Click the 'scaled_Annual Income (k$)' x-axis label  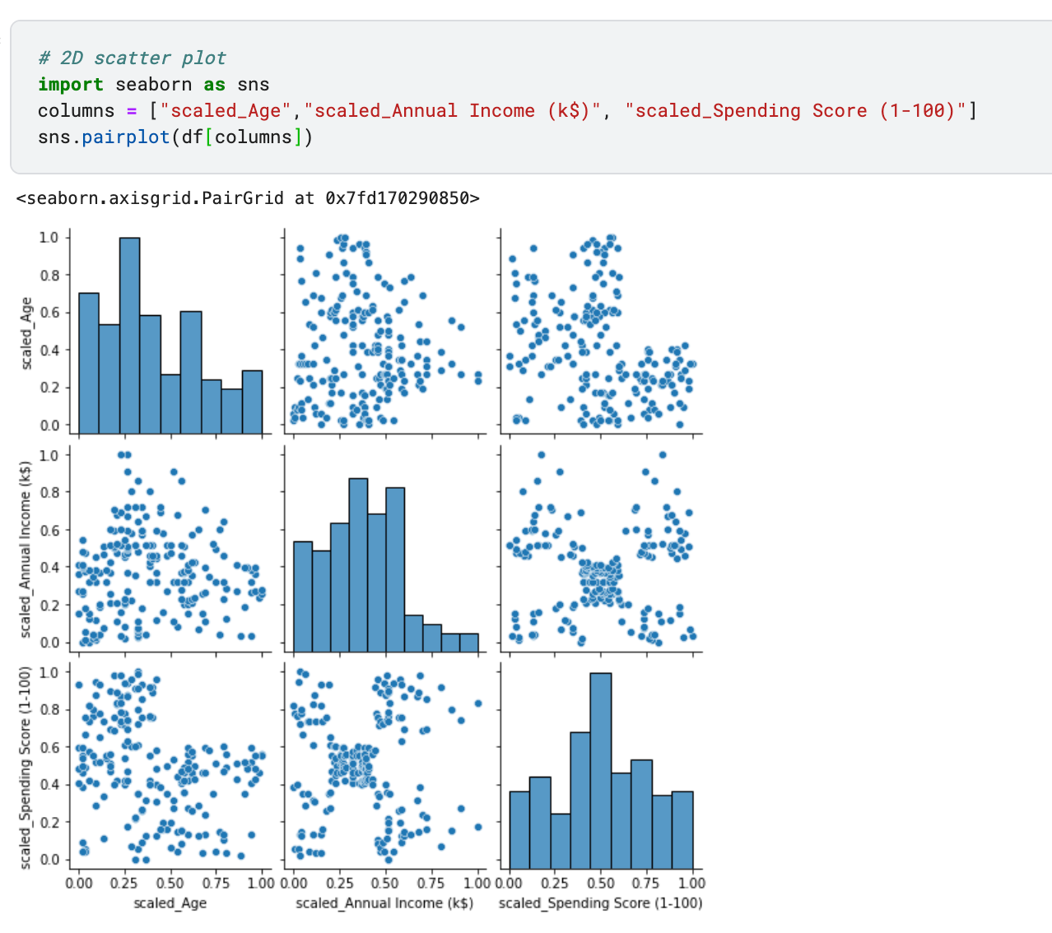pyautogui.click(x=384, y=903)
